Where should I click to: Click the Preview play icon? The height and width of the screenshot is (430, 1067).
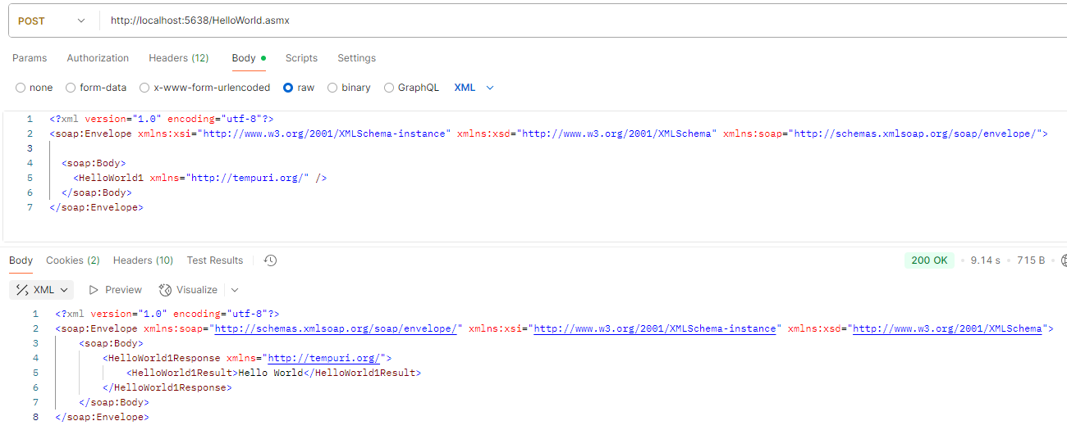[94, 290]
